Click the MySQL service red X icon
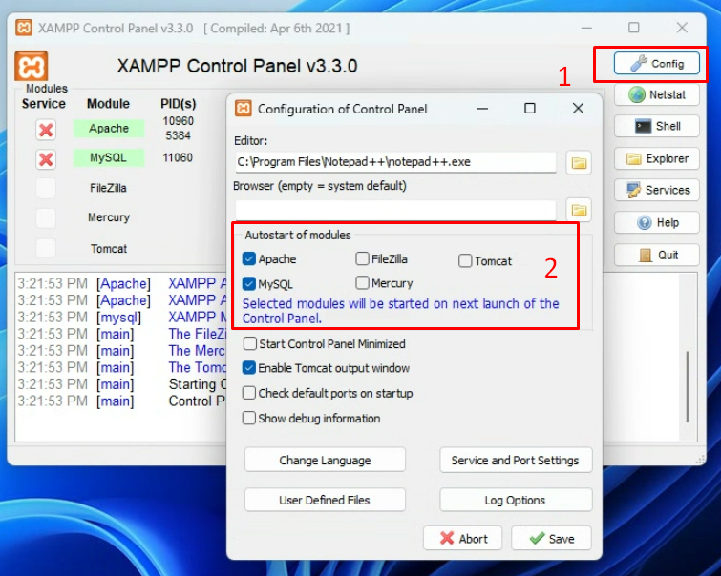 click(46, 159)
